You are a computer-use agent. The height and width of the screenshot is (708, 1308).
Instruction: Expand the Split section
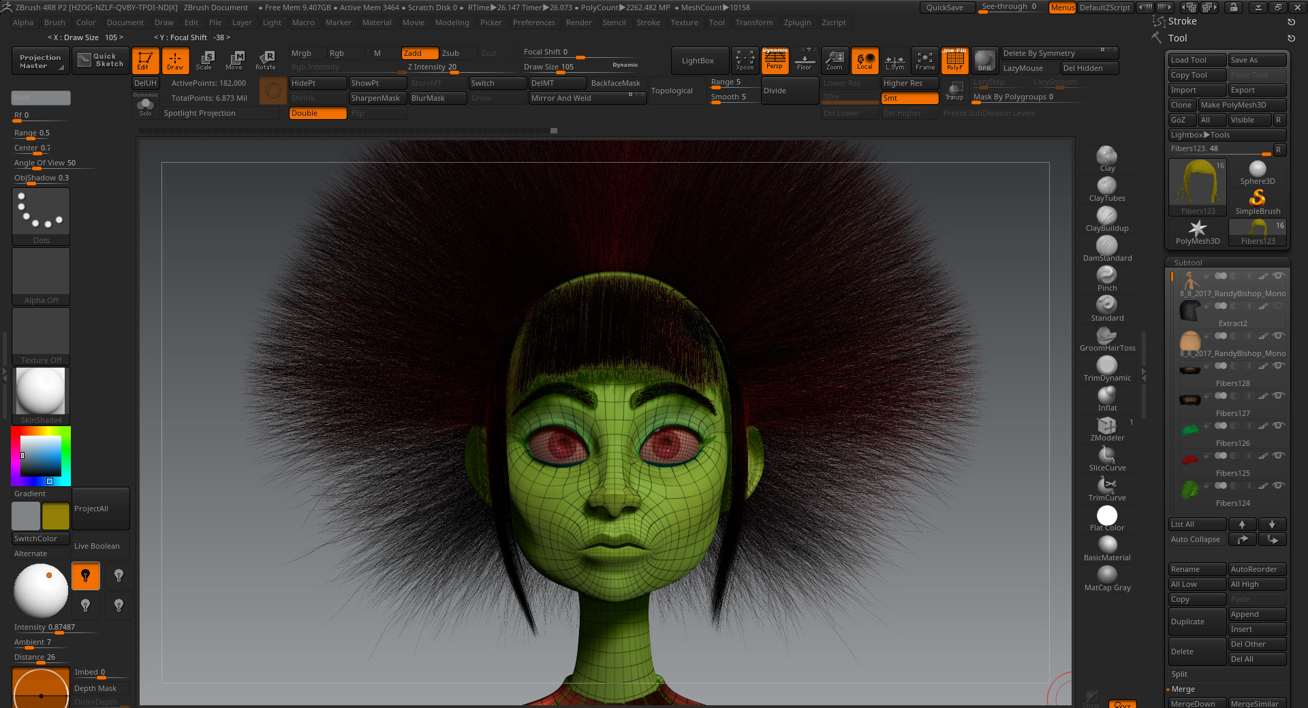point(1179,674)
